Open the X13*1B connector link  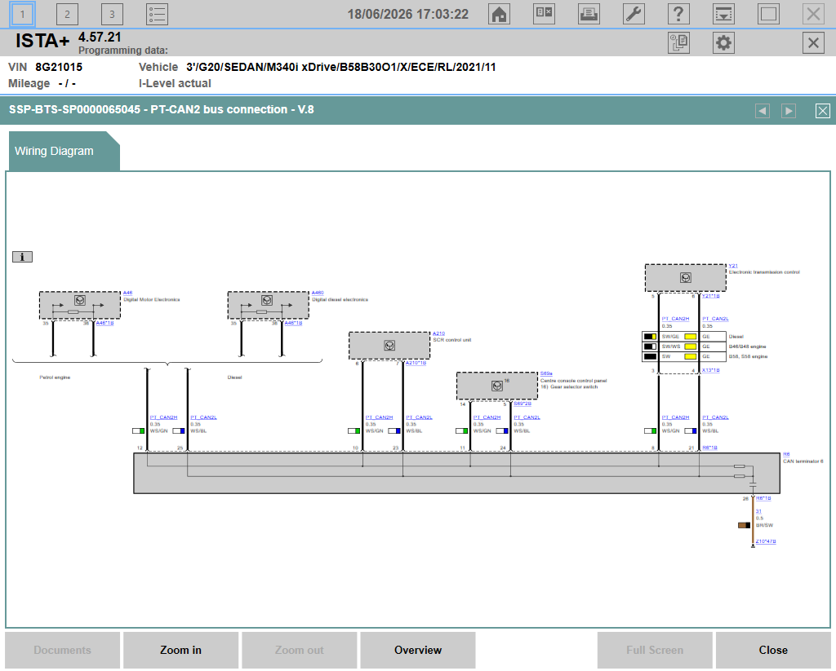coord(711,370)
